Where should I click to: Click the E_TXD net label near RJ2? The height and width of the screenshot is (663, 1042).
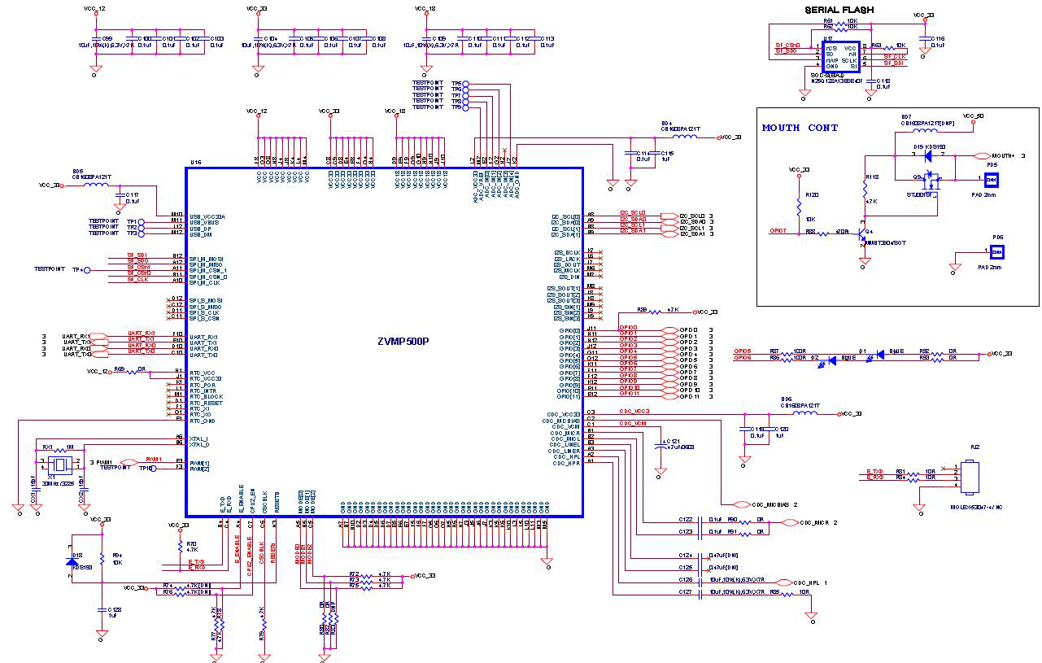click(x=874, y=471)
